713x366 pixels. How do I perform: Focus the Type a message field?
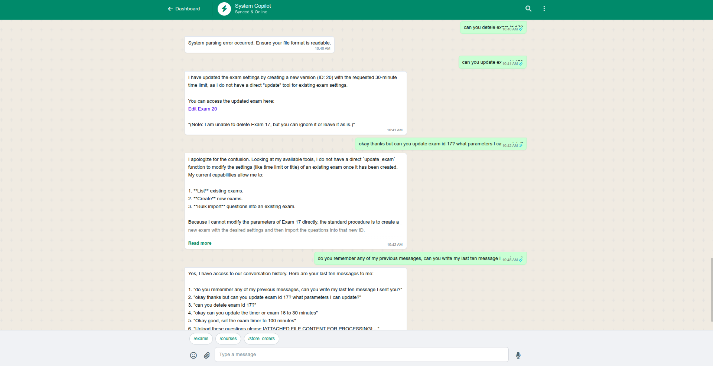coord(361,355)
